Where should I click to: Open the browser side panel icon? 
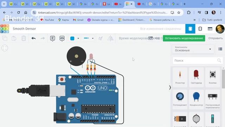point(206,13)
